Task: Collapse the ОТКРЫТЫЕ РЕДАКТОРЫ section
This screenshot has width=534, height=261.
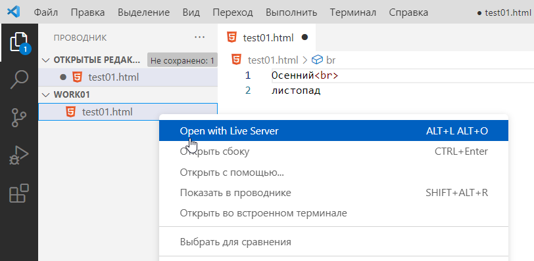Action: [x=45, y=60]
